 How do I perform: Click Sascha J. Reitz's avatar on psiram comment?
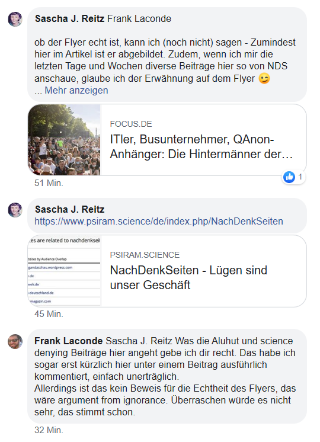pos(15,210)
